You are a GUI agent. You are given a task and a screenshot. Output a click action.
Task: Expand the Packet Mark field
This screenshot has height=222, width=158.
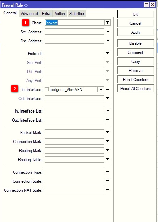click(x=108, y=132)
